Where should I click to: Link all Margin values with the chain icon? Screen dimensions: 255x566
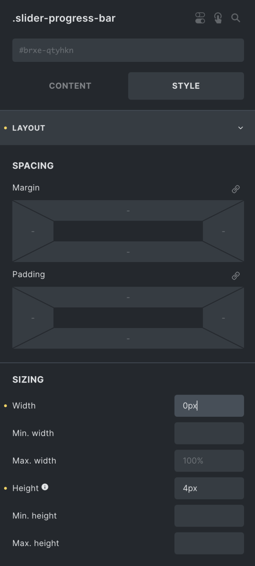pos(236,188)
